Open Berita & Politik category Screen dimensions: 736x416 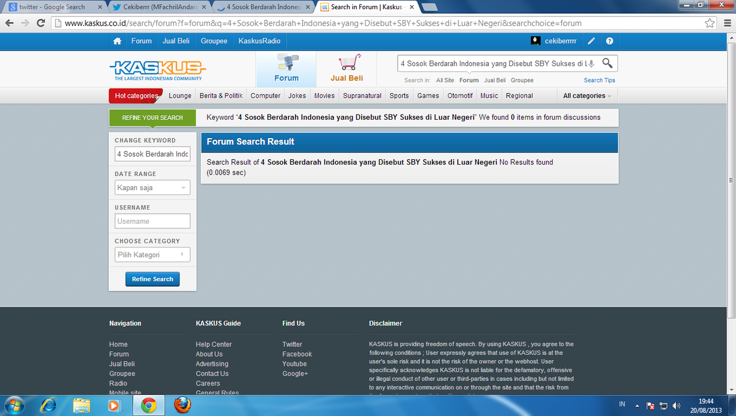click(221, 96)
